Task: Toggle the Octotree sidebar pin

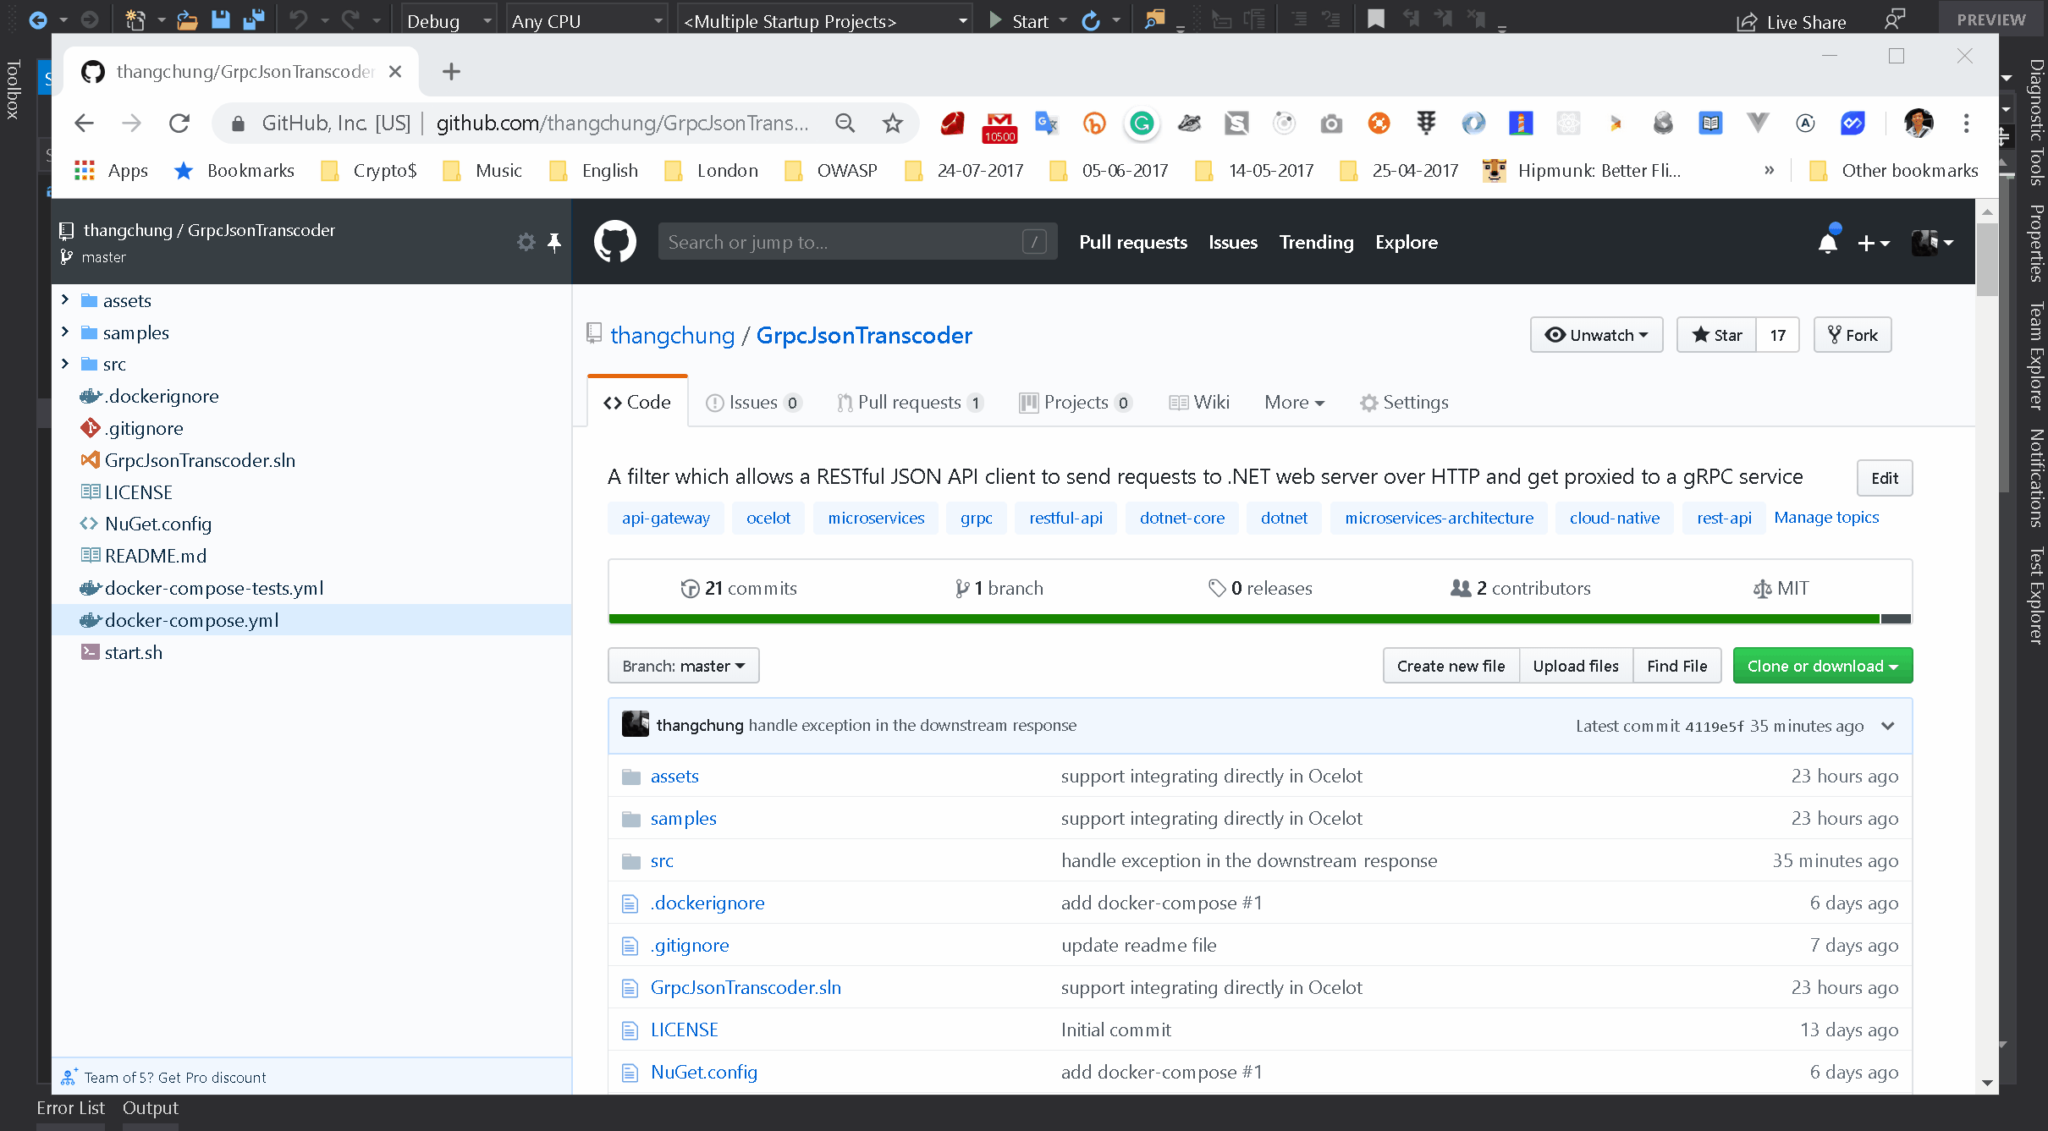Action: coord(554,243)
